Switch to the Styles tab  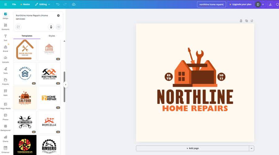pyautogui.click(x=52, y=36)
